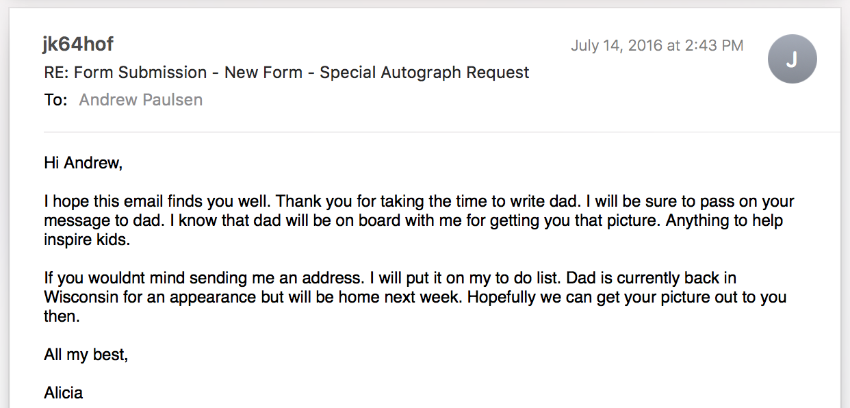The height and width of the screenshot is (408, 850).
Task: Click the "Hi Andrew," greeting
Action: coord(83,163)
